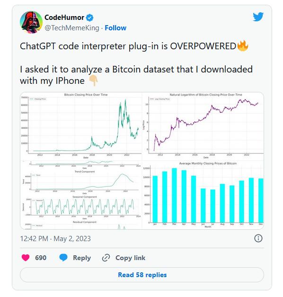Open the Bitcoin Closing Price chart image
Viewport: 283px width, 297px height.
tap(81, 126)
